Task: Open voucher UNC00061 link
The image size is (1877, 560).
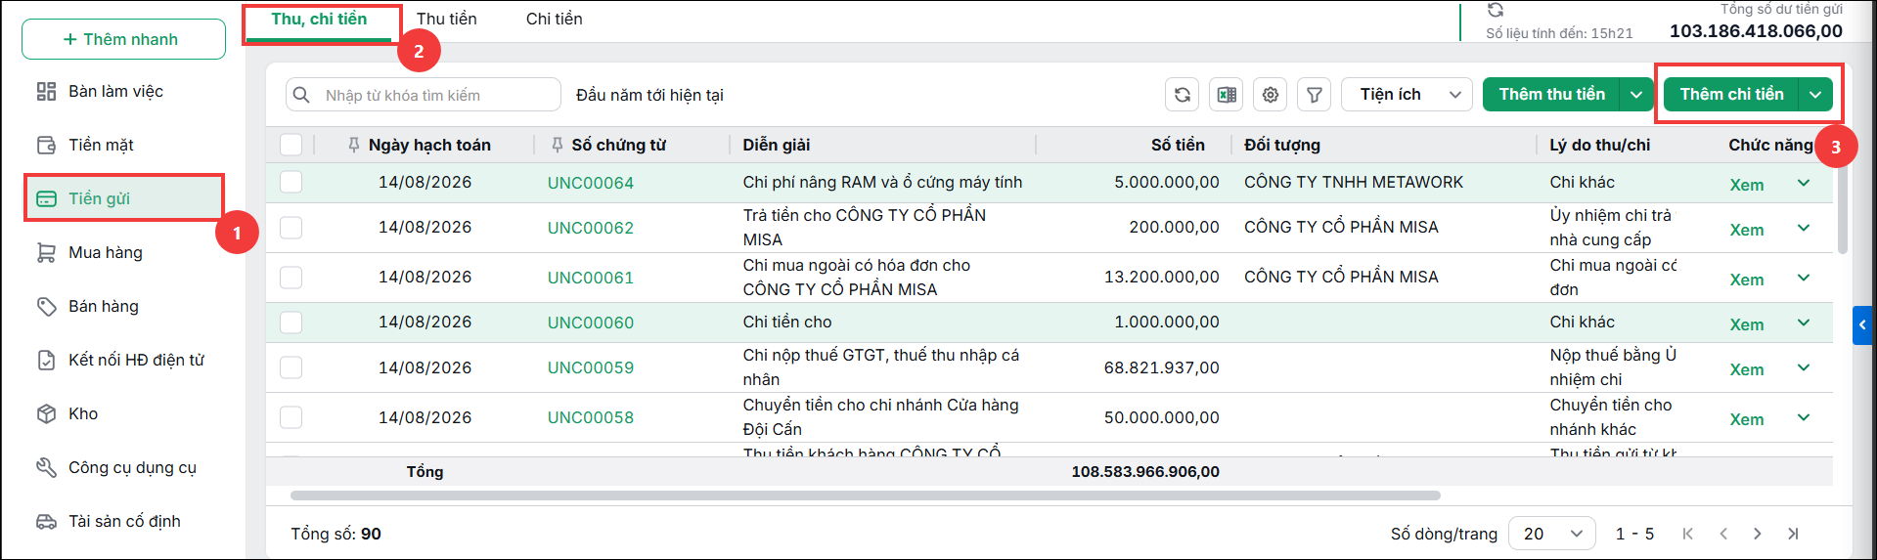Action: click(x=591, y=278)
